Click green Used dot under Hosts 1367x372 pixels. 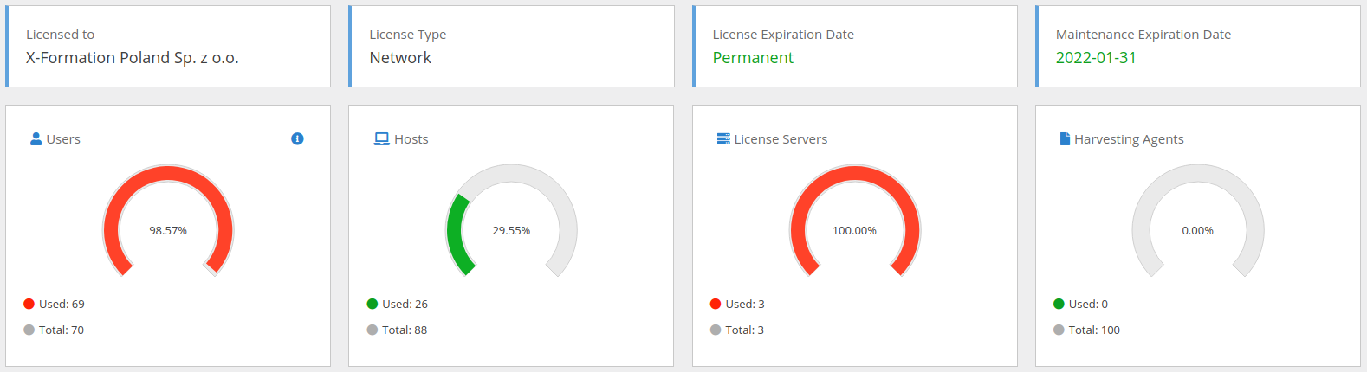[373, 304]
